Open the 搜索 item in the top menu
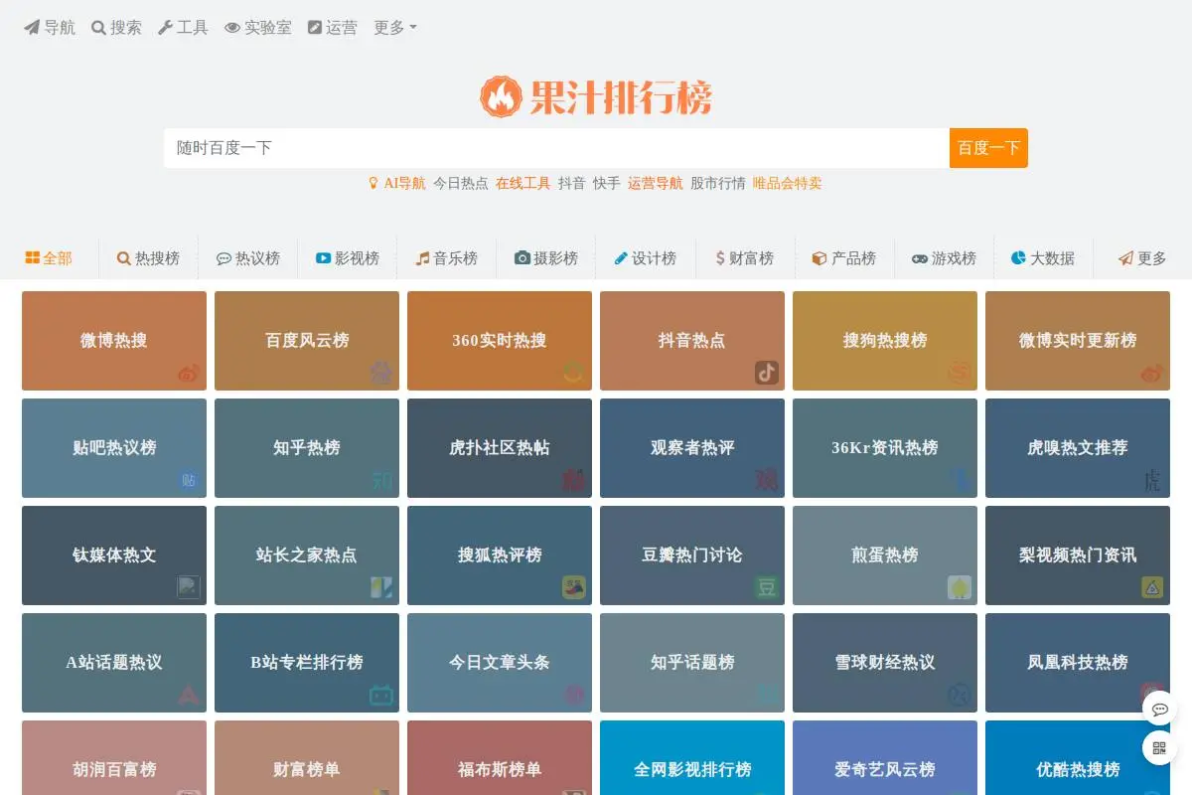 (x=117, y=28)
